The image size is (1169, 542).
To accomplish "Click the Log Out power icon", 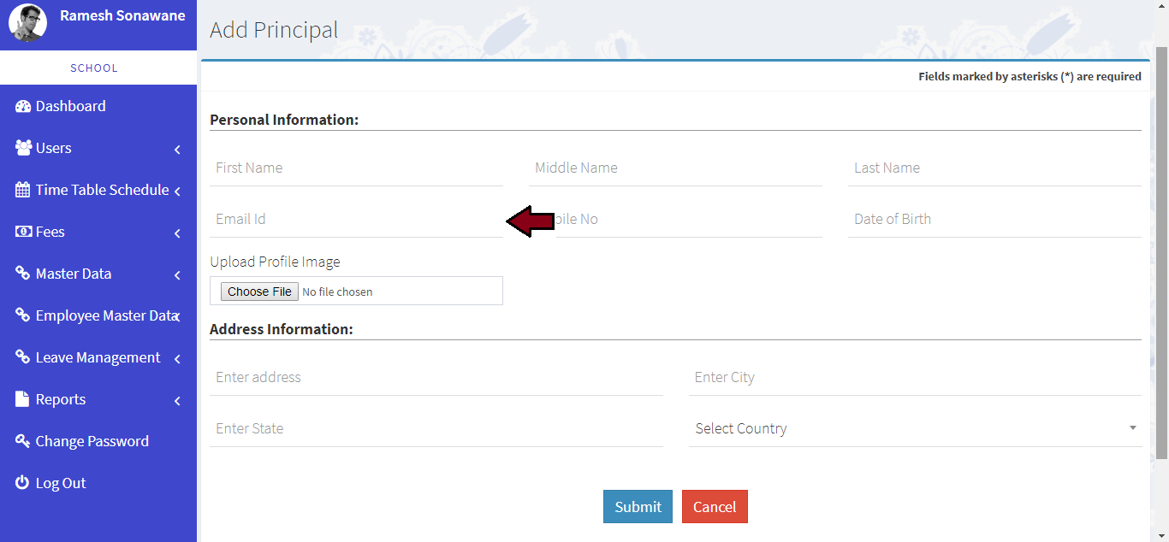I will [23, 483].
